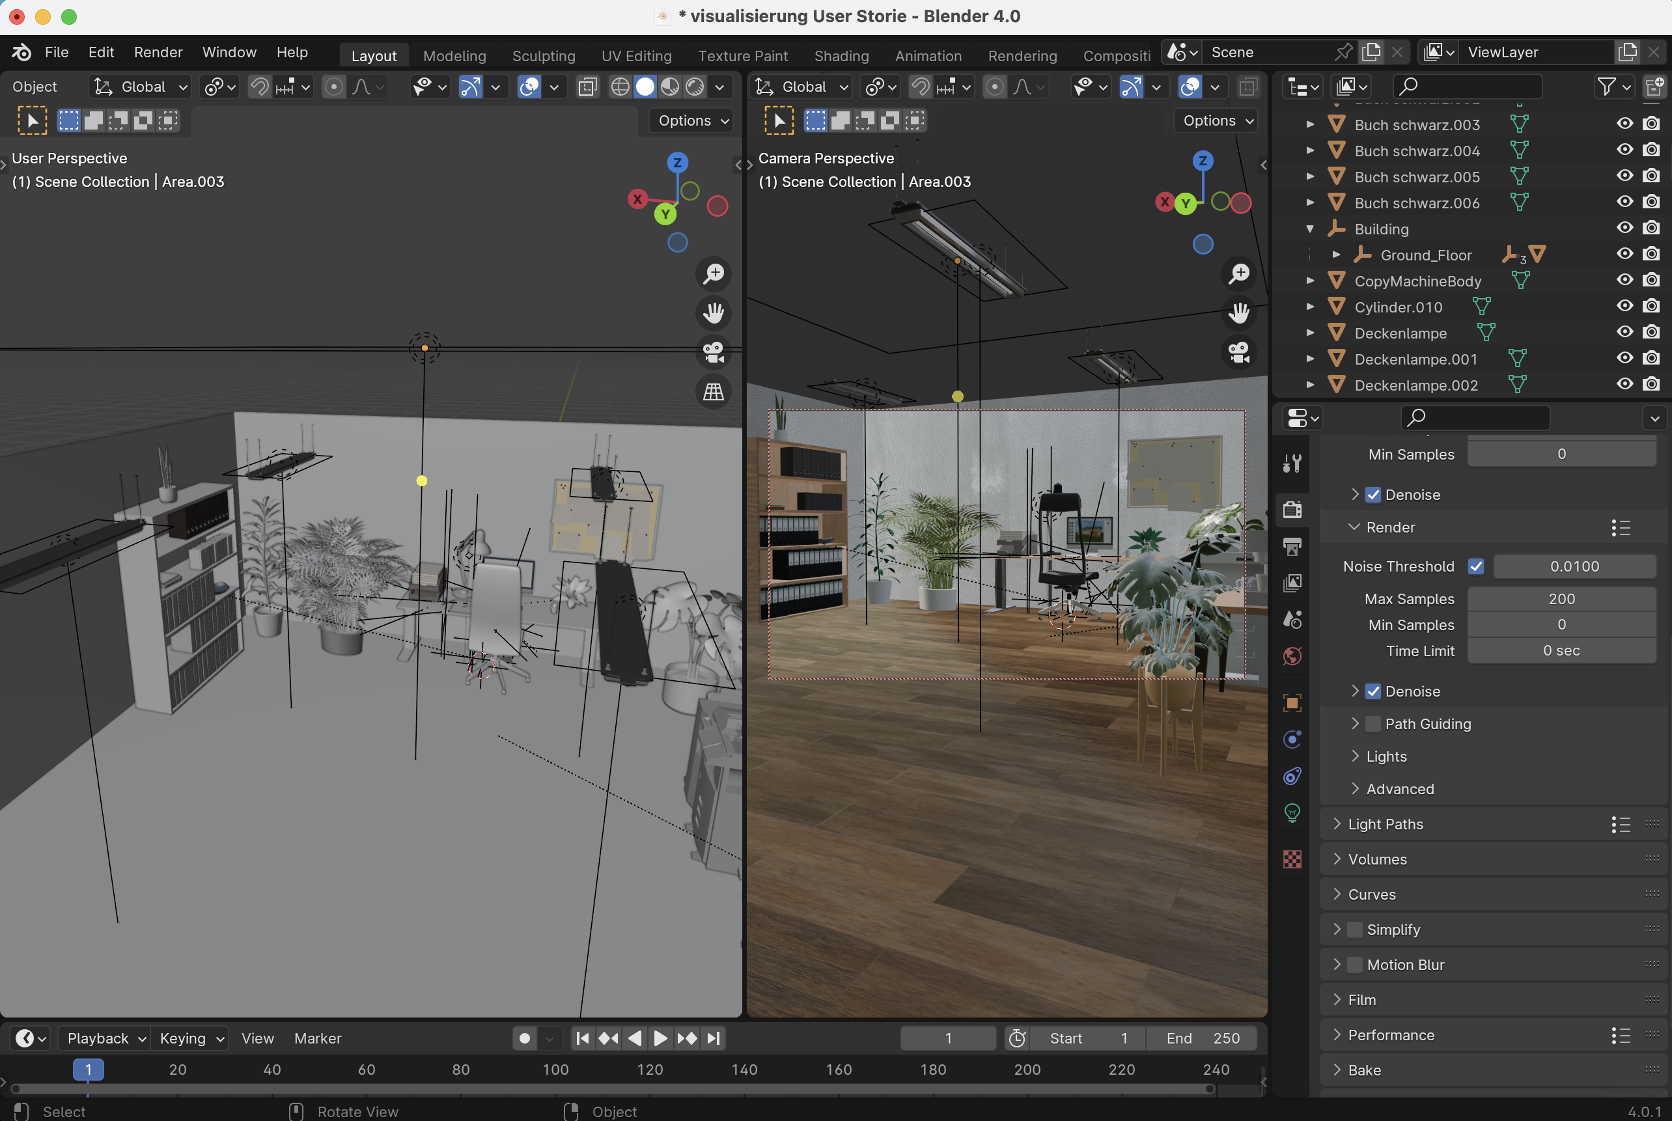
Task: Open the File menu
Action: (x=57, y=52)
